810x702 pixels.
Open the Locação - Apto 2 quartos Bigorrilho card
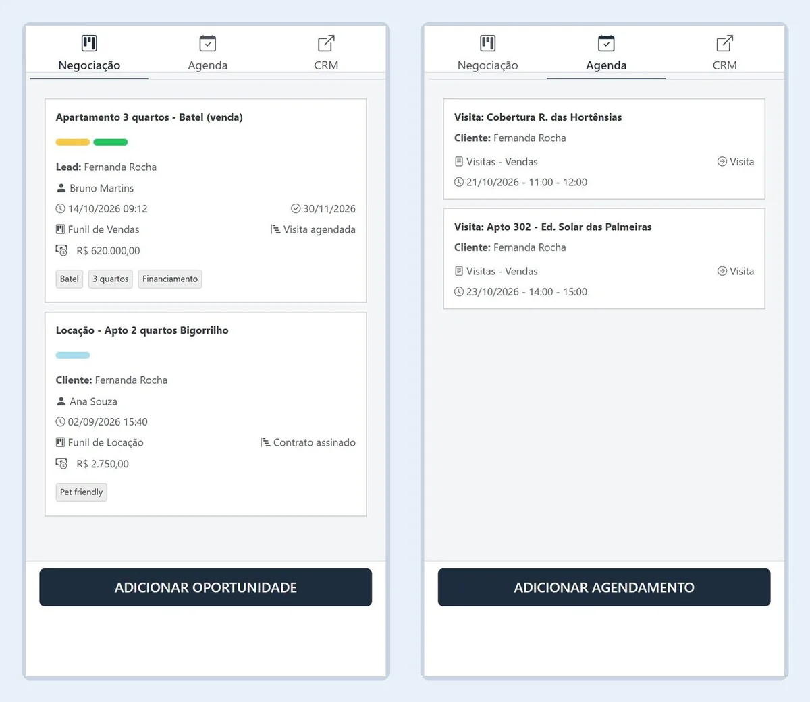(206, 414)
